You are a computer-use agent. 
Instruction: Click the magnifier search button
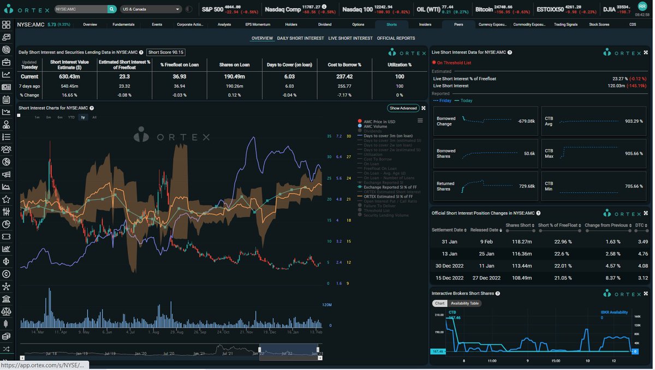click(x=112, y=9)
